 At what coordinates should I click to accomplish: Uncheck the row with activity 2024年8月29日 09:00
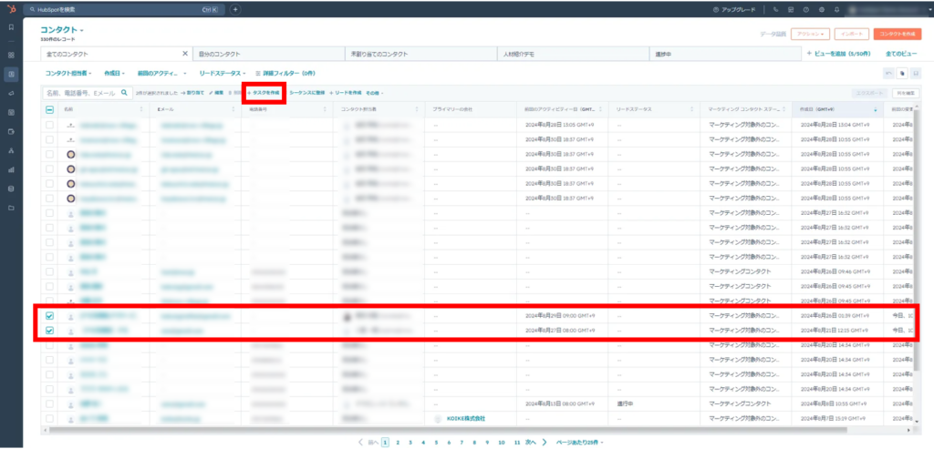pyautogui.click(x=49, y=316)
